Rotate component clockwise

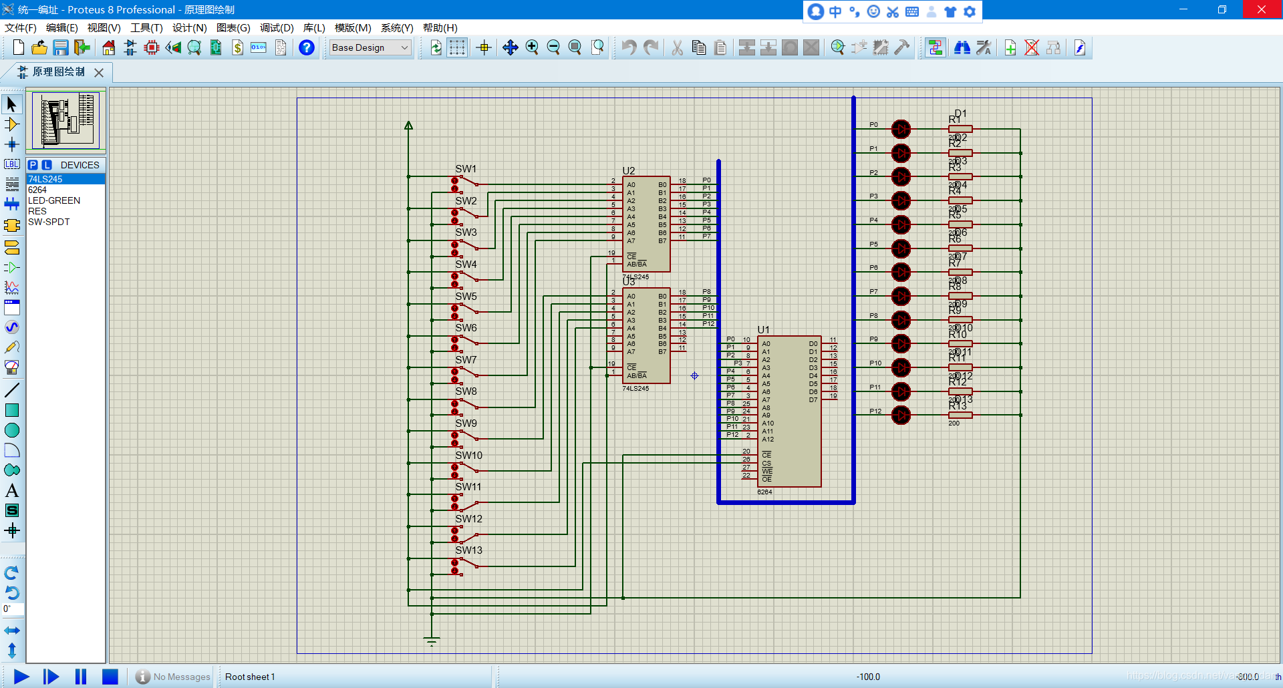click(x=12, y=572)
